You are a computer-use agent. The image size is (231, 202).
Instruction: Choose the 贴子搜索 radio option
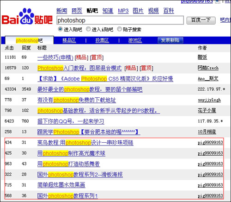coord(119,29)
